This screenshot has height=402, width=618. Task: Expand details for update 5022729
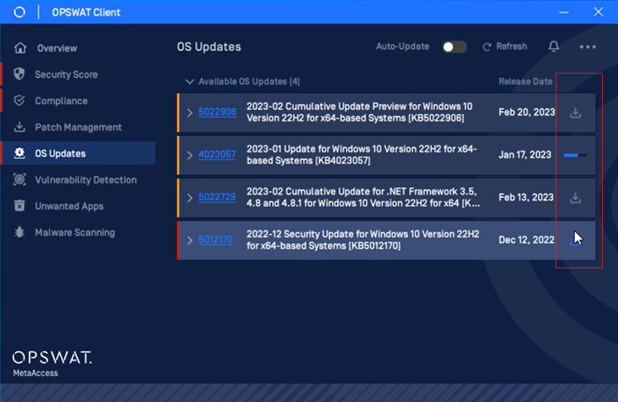[190, 197]
